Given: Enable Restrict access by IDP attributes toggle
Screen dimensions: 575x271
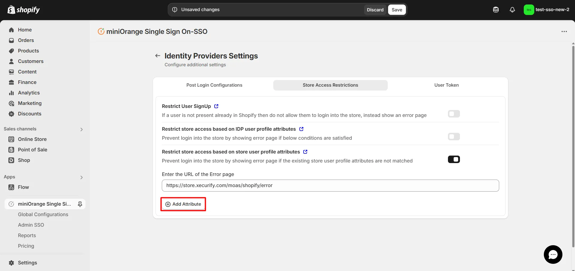Looking at the screenshot, I should click(x=454, y=137).
